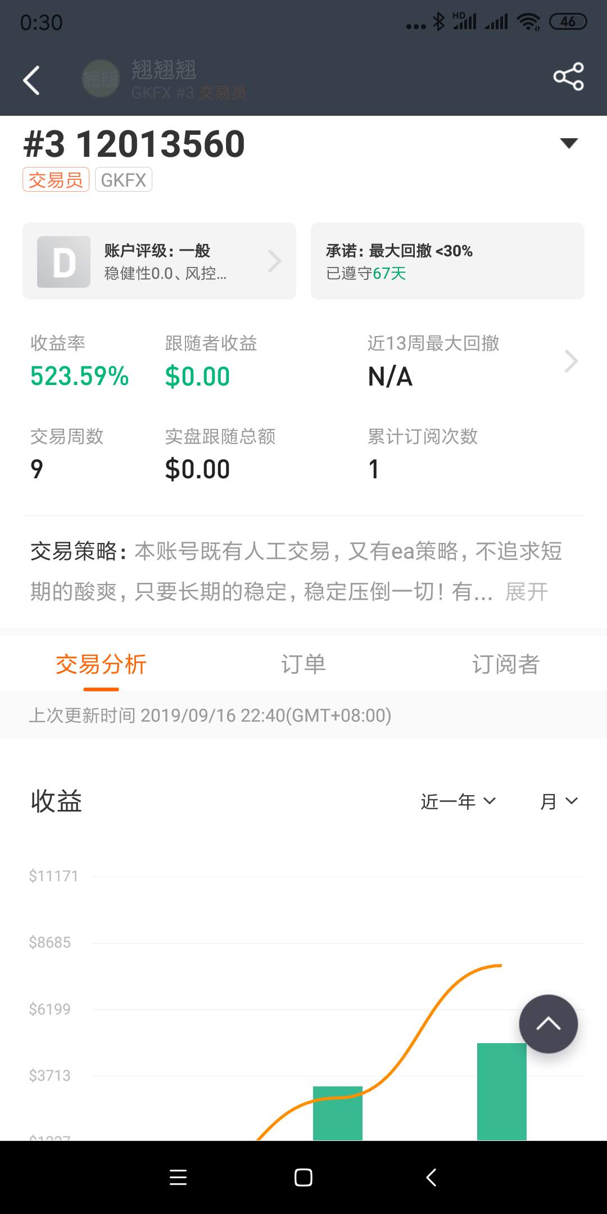This screenshot has width=607, height=1214.
Task: Switch to the 订阅者 tab
Action: click(x=506, y=664)
